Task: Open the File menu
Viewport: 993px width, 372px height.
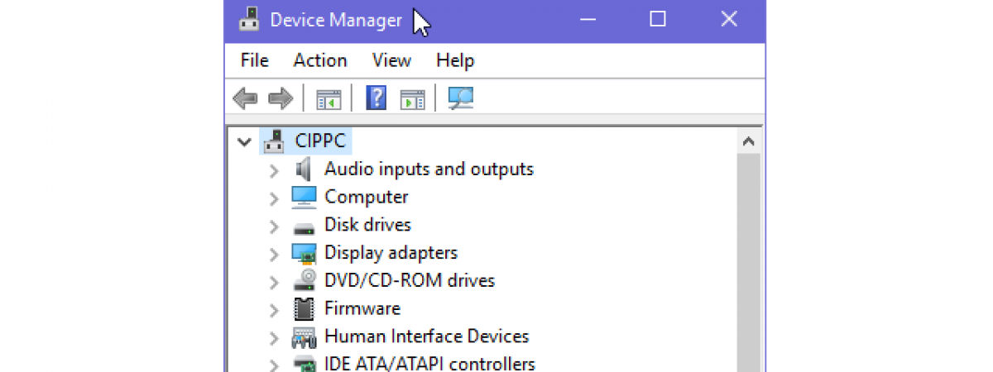Action: click(x=255, y=60)
